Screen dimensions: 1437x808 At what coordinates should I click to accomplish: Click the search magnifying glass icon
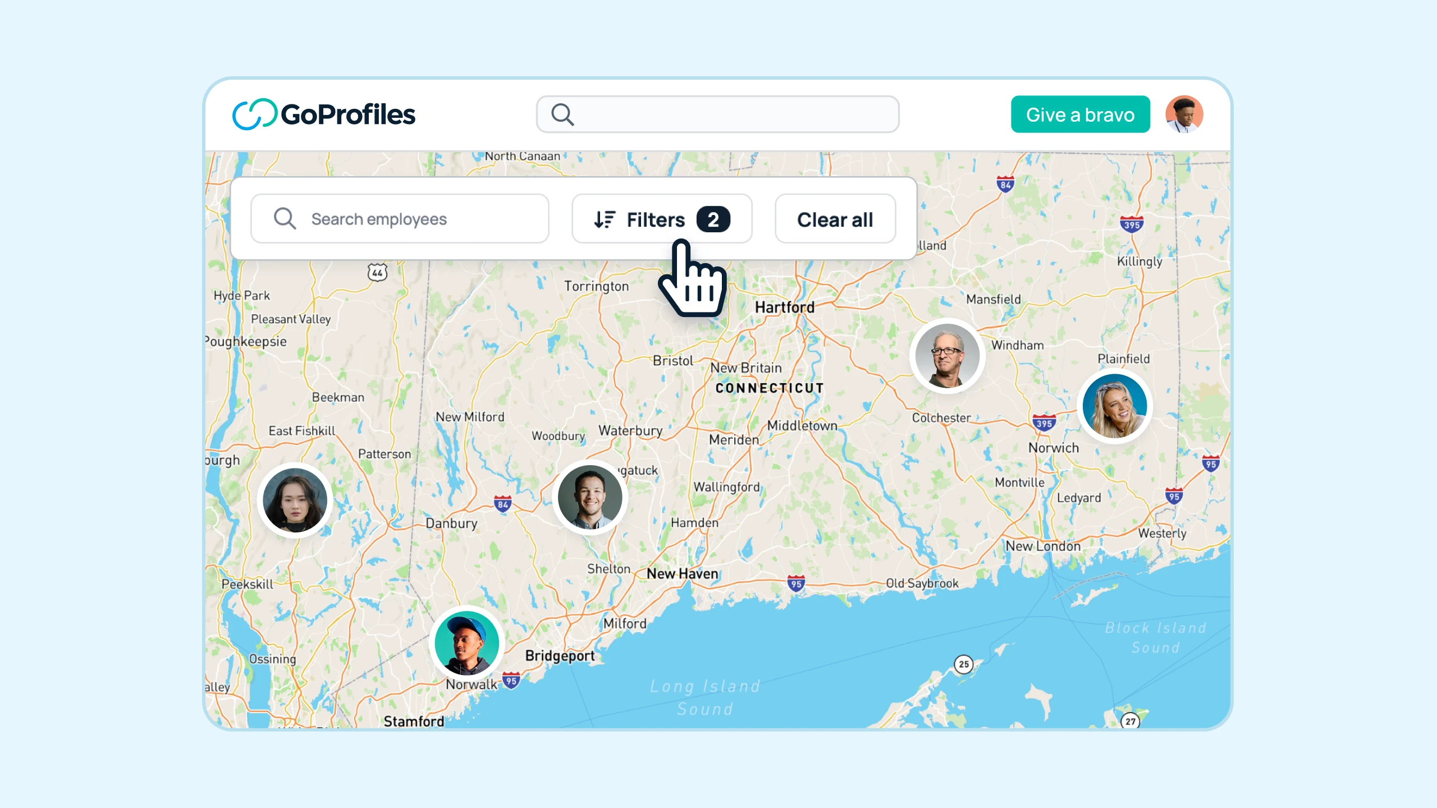coord(561,113)
